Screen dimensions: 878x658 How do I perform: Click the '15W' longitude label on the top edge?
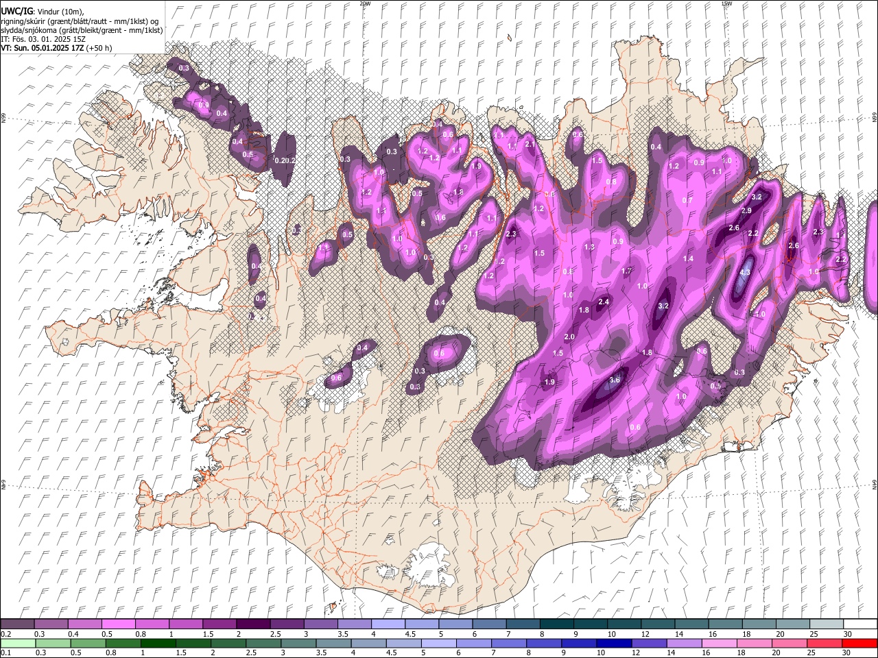[726, 3]
